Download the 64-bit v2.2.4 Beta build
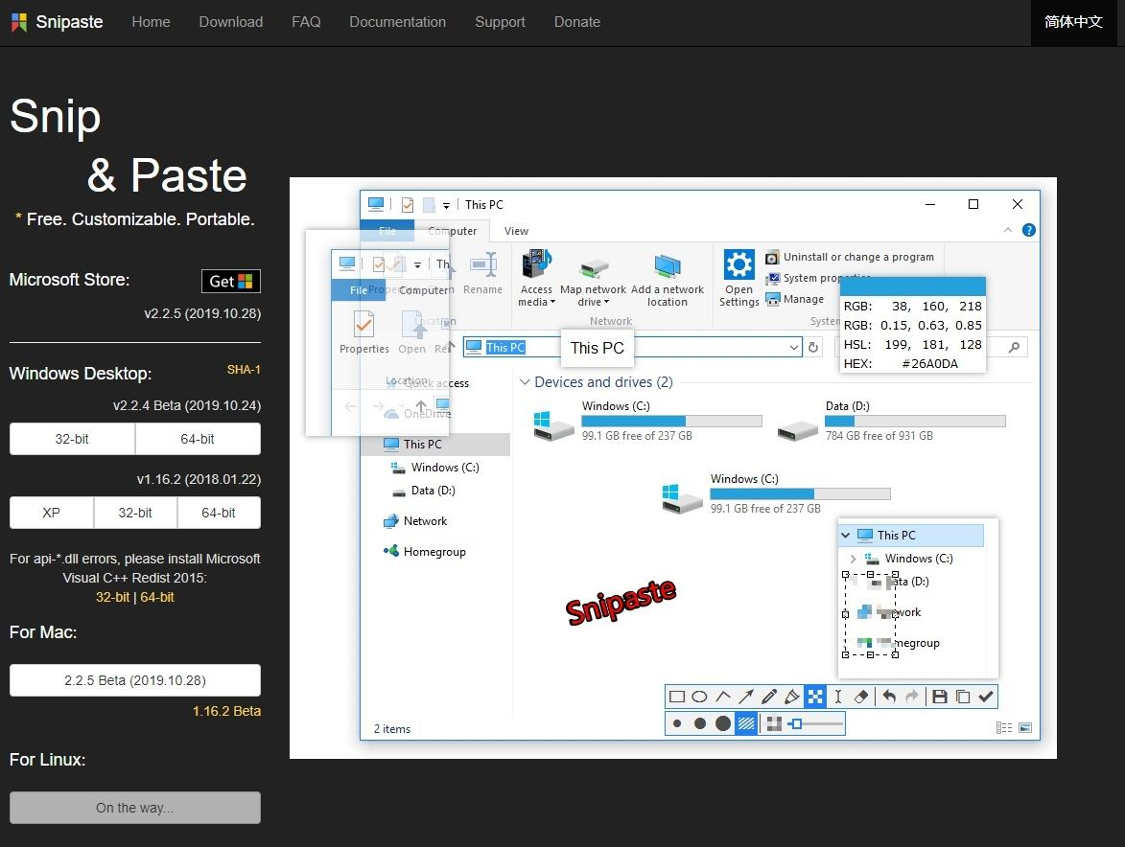 pyautogui.click(x=198, y=439)
